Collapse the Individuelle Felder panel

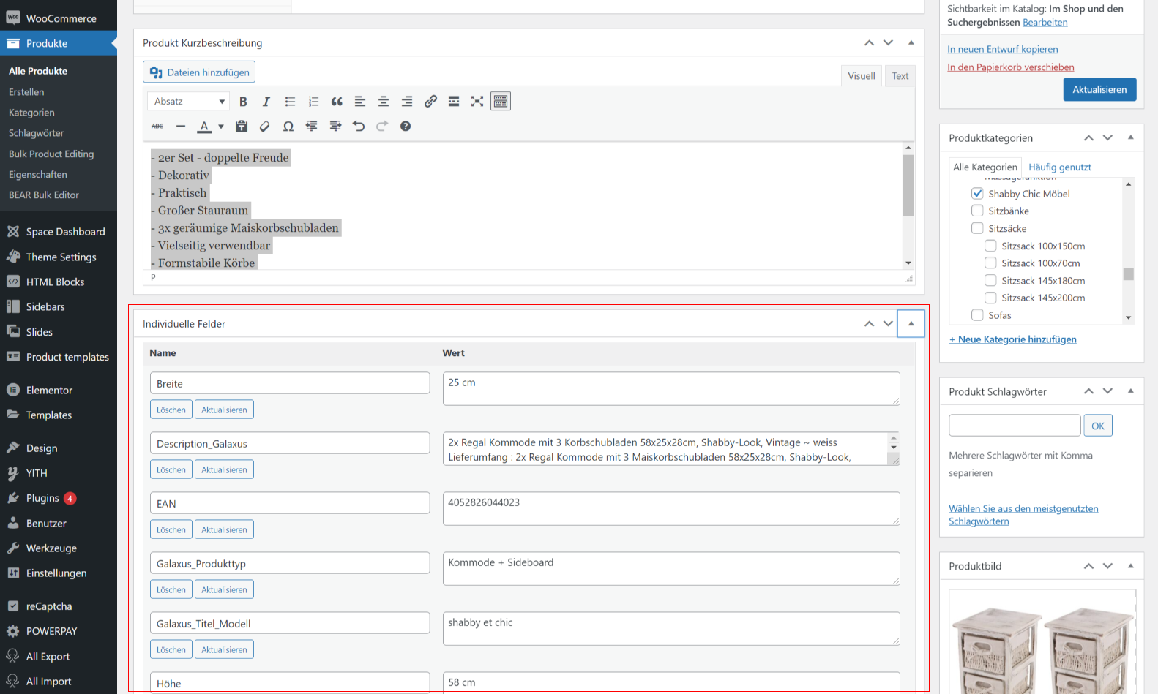911,323
